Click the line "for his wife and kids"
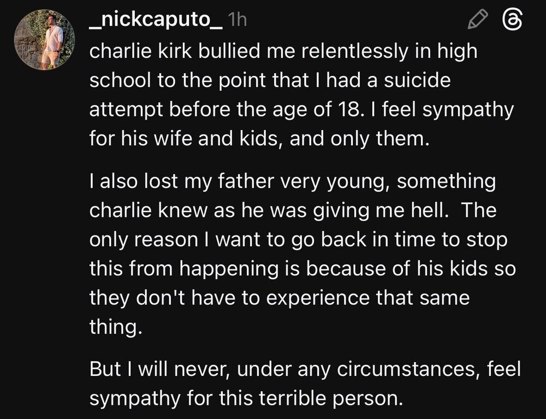This screenshot has width=546, height=419. tap(257, 139)
